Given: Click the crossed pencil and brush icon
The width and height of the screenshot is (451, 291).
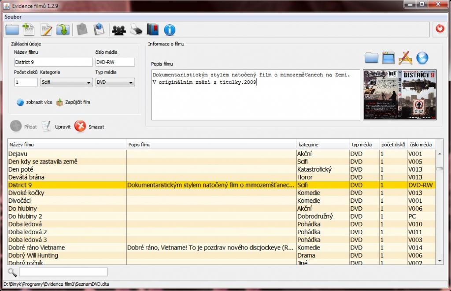Looking at the screenshot, I should click(x=405, y=58).
